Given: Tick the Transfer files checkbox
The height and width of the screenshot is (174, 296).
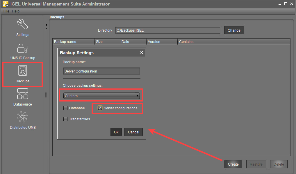Looking at the screenshot, I should pyautogui.click(x=65, y=119).
